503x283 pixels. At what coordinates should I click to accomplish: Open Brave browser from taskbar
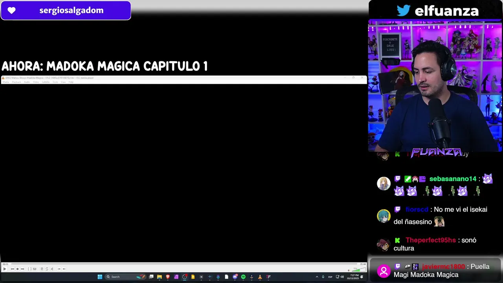coord(168,277)
